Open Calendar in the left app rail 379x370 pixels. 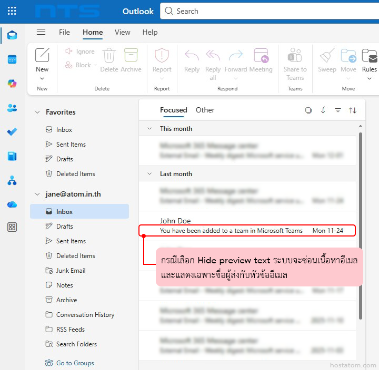pyautogui.click(x=12, y=59)
